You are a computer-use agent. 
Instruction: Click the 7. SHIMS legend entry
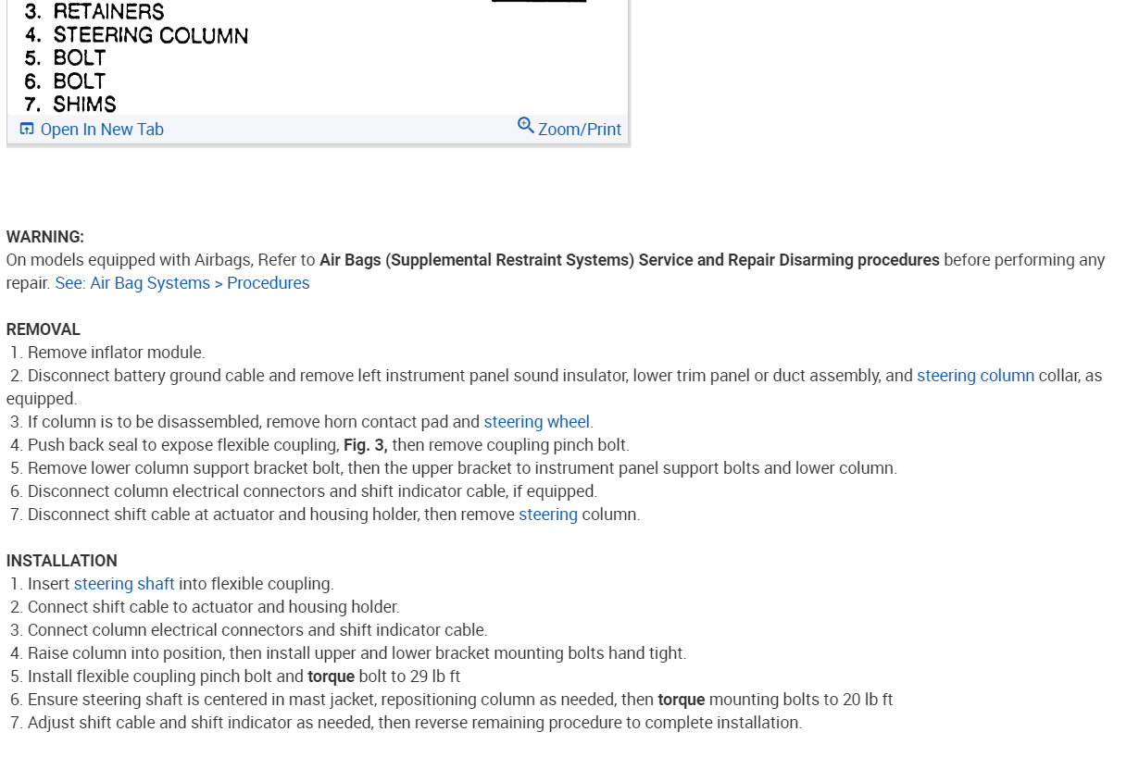pos(70,105)
